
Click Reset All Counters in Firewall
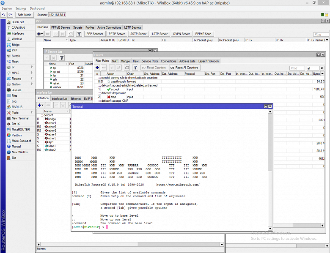pos(184,68)
